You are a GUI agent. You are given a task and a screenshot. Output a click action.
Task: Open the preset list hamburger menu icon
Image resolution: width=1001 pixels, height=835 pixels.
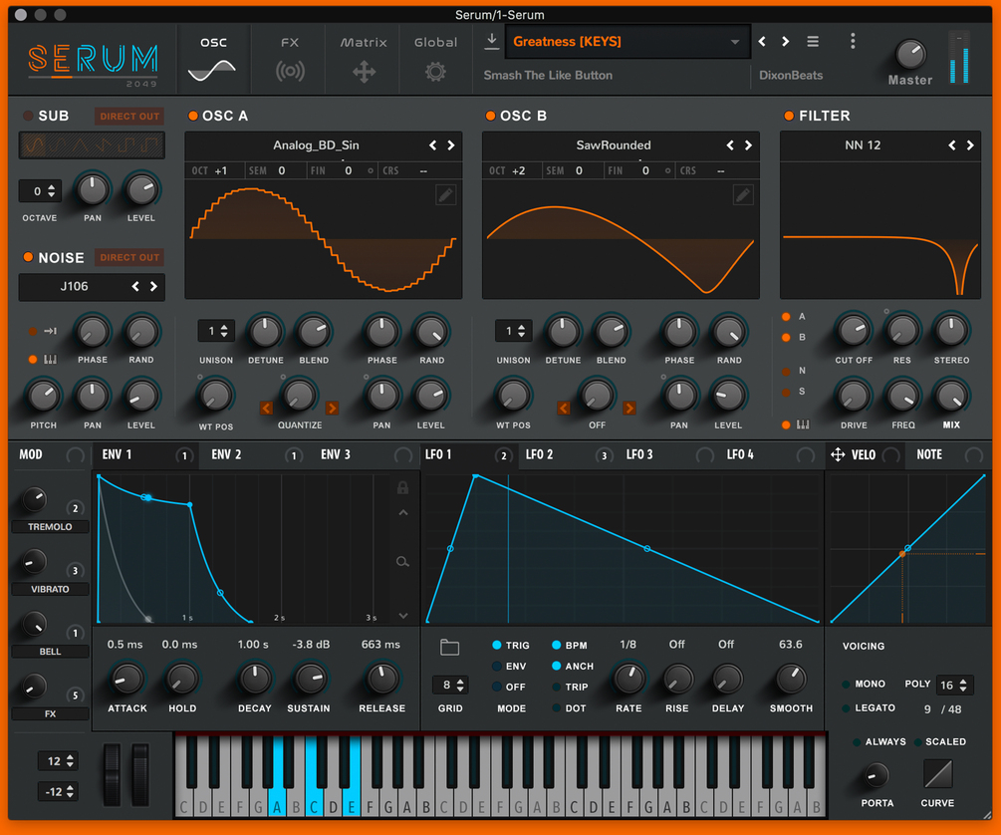point(813,42)
